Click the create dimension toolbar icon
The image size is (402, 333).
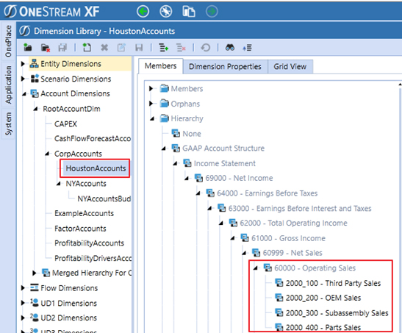click(x=28, y=48)
